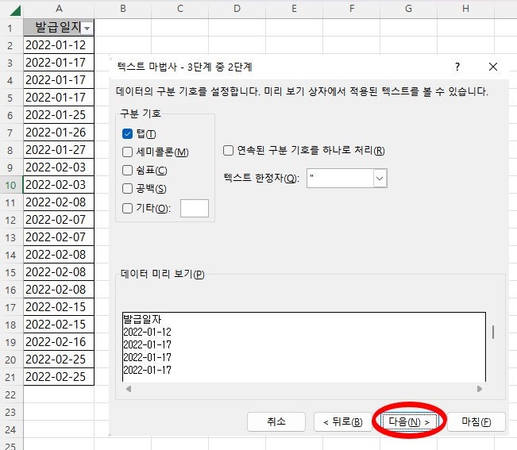Image resolution: width=517 pixels, height=450 pixels.
Task: Enable the 기타(O) delimiter checkbox
Action: pyautogui.click(x=127, y=208)
